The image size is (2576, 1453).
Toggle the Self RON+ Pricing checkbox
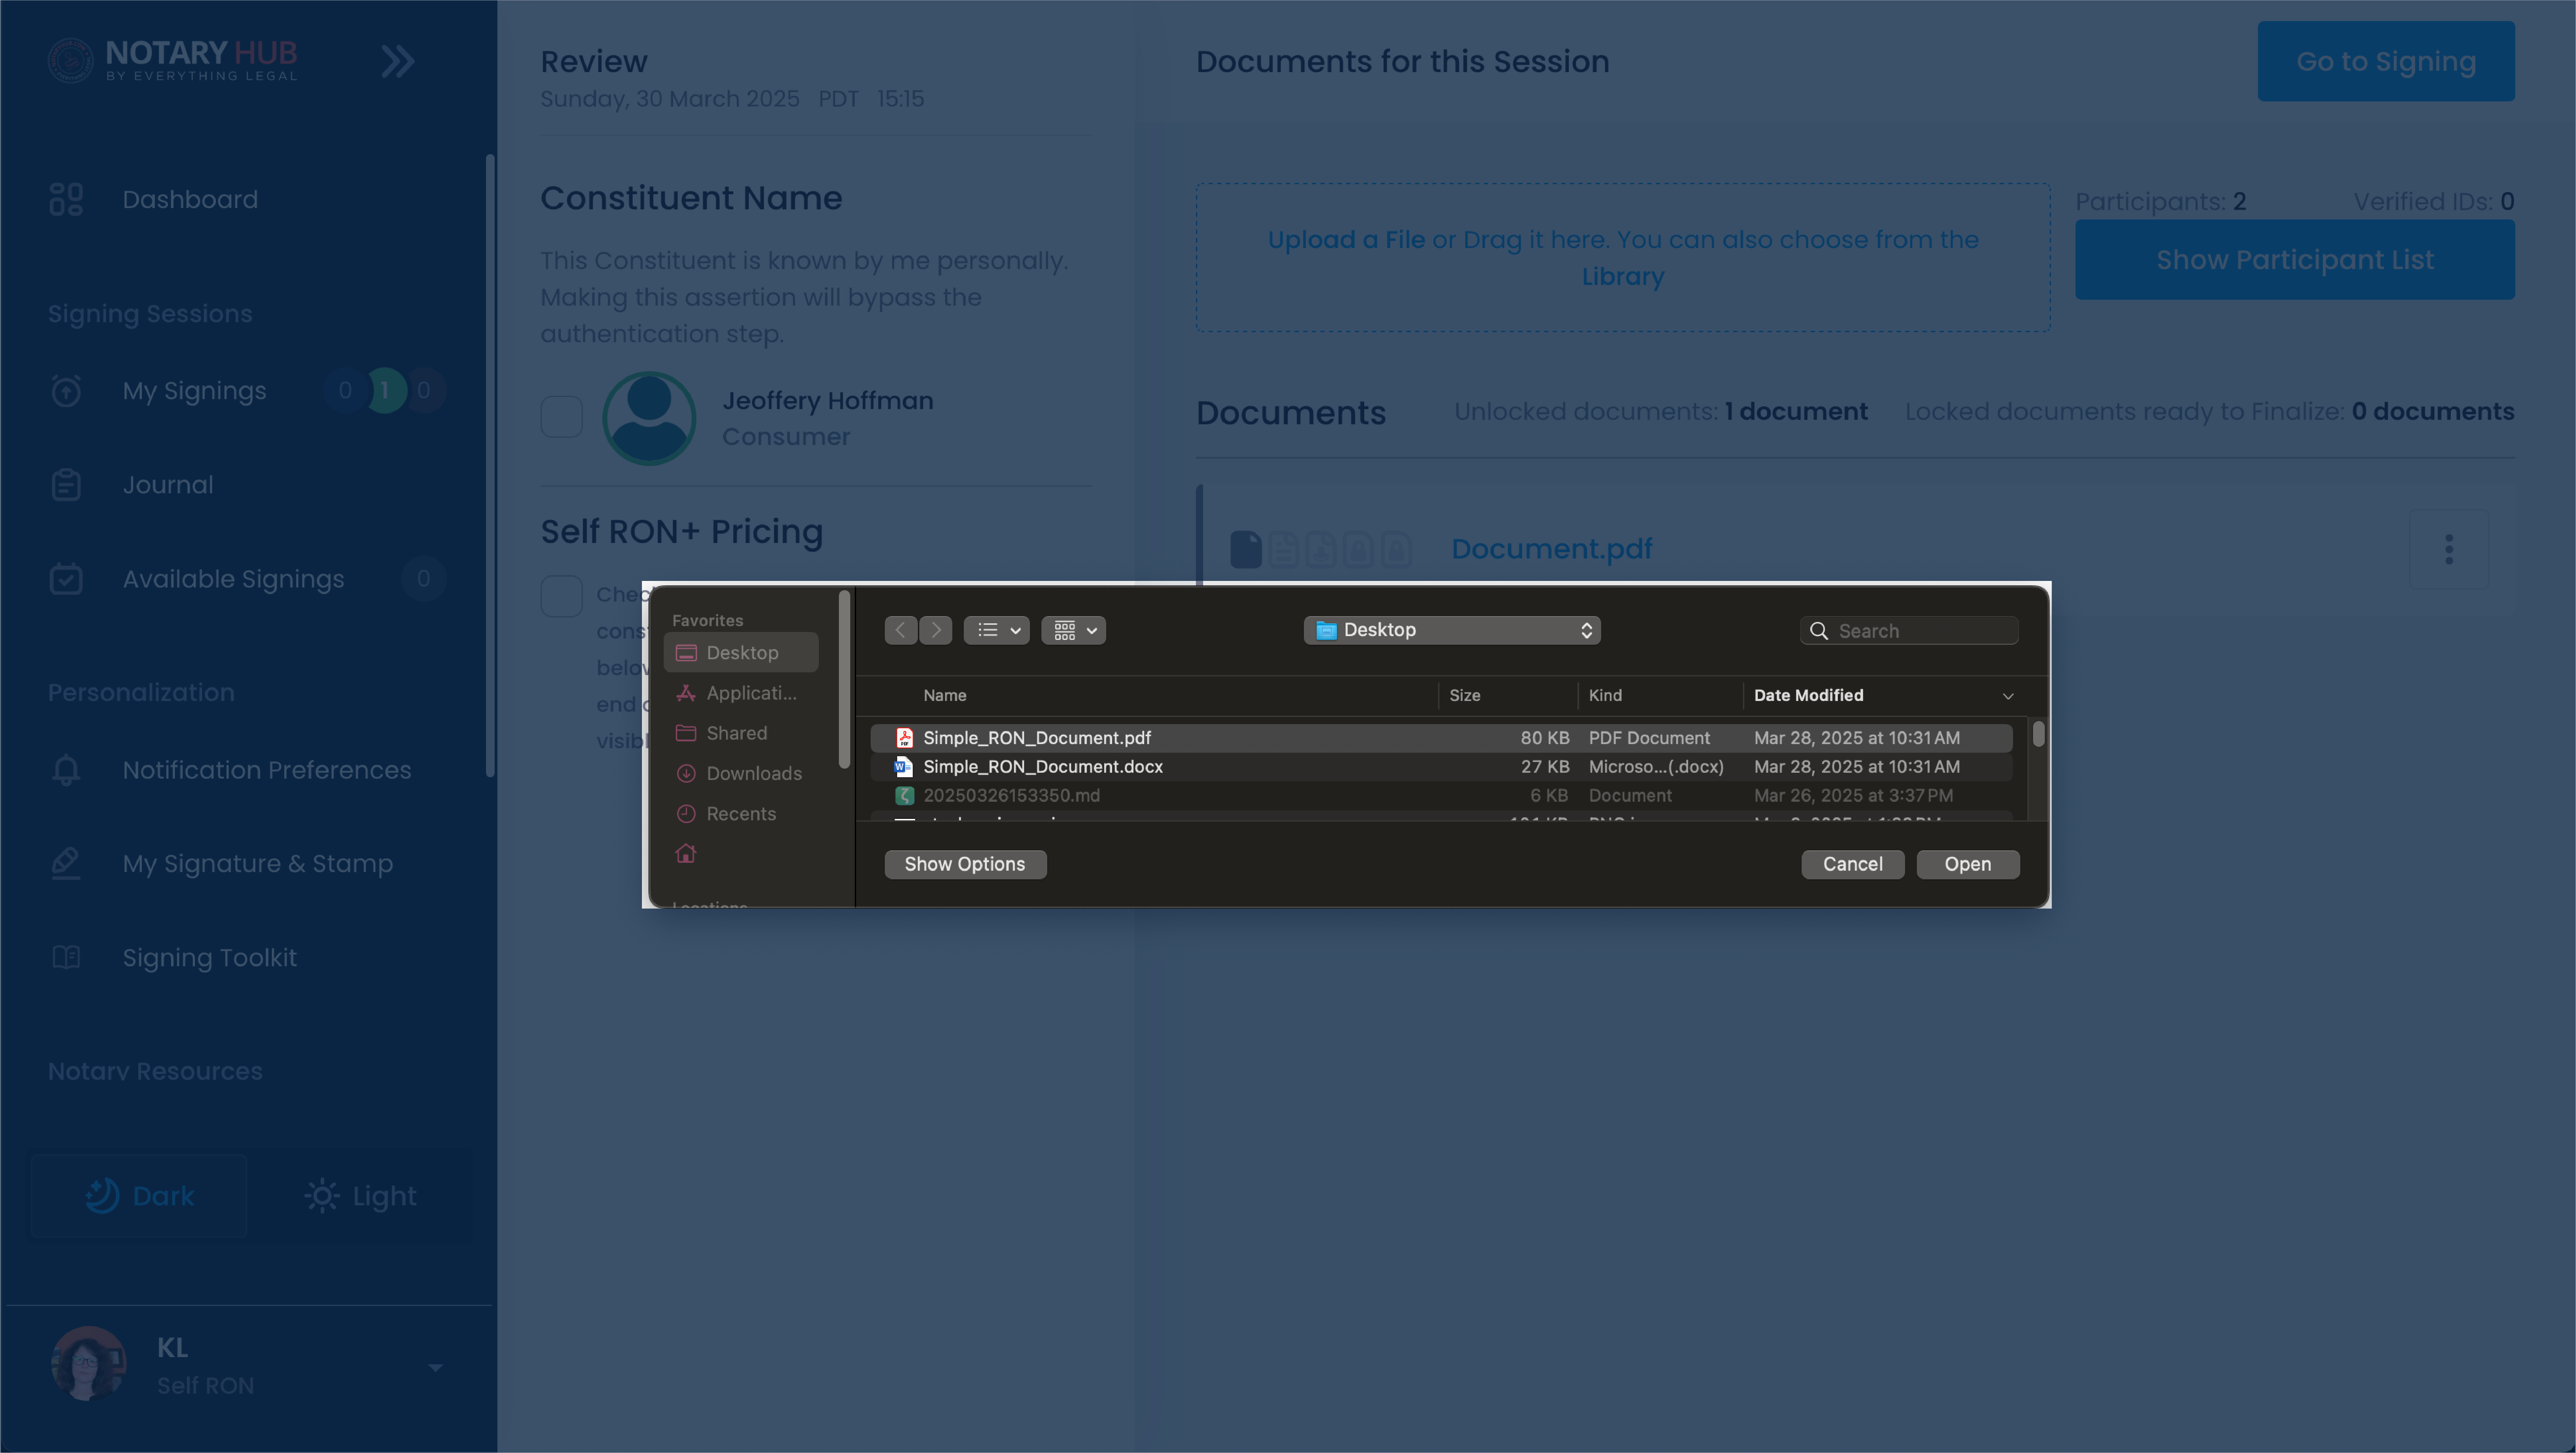click(562, 596)
